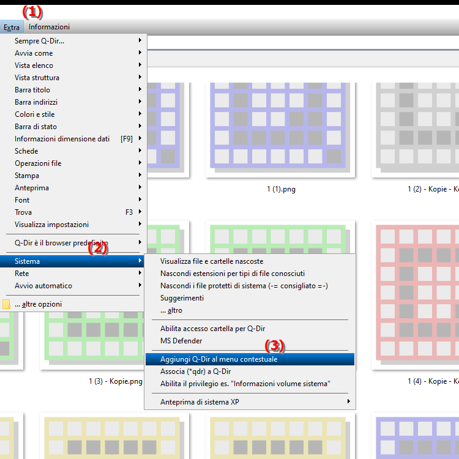Open Informazioni dimensione dati submenu
Image resolution: width=459 pixels, height=459 pixels.
(73, 139)
